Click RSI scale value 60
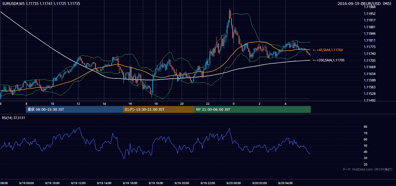The image size is (396, 186). (x=365, y=139)
